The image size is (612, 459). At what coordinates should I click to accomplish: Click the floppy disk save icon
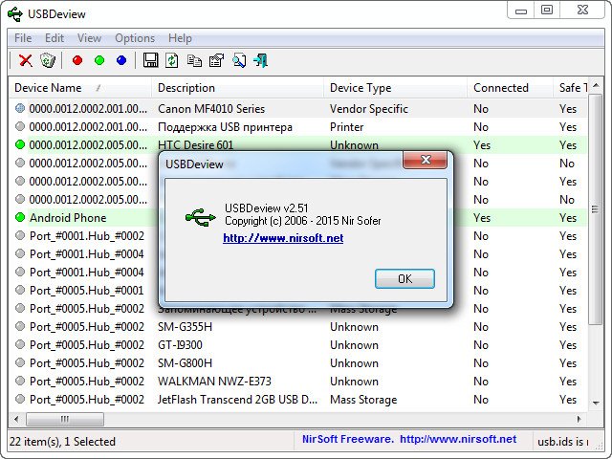(150, 60)
